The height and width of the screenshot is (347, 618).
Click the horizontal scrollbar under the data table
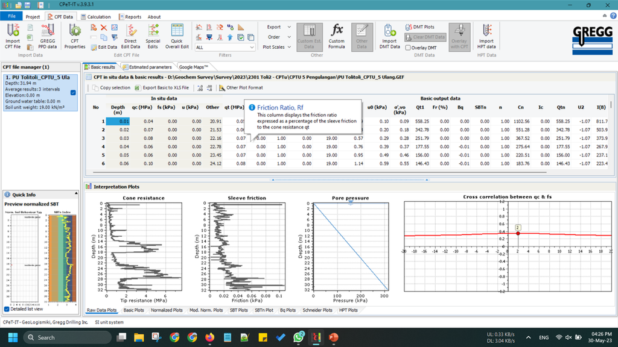319,172
